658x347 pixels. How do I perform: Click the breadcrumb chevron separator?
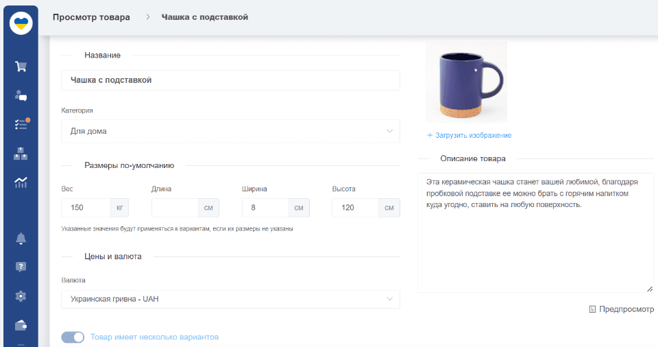click(148, 17)
